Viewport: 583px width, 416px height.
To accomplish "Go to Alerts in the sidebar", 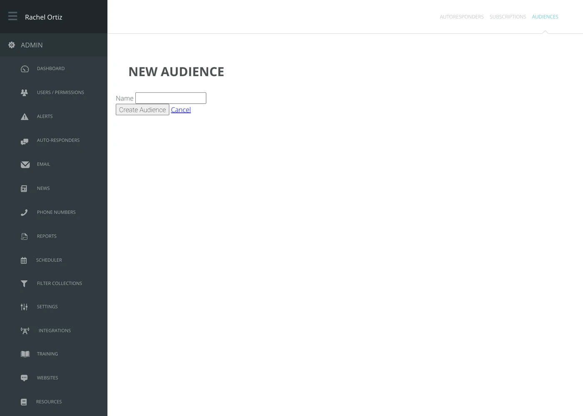I will tap(45, 116).
